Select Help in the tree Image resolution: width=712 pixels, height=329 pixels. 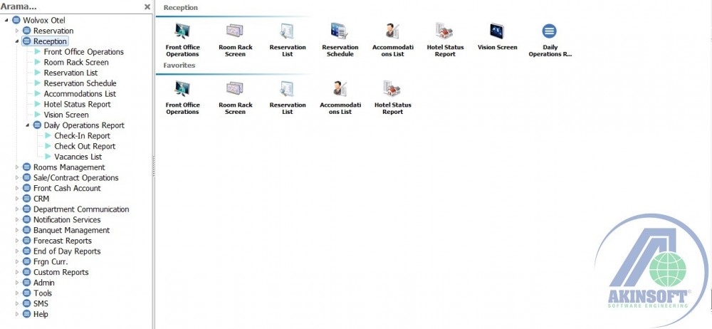(x=41, y=313)
